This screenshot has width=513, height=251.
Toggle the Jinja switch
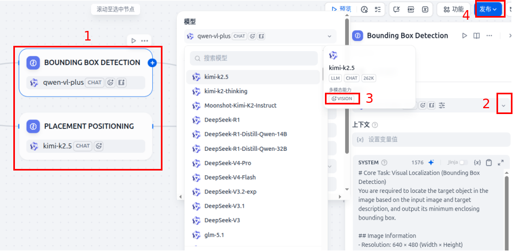pos(463,163)
